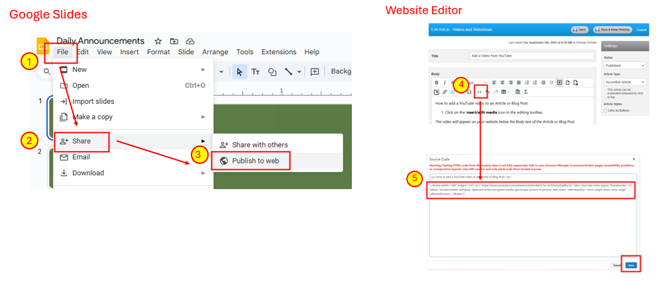
Task: Choose Email in the File menu
Action: [133, 157]
